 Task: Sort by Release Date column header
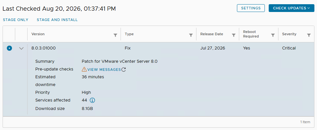212,34
